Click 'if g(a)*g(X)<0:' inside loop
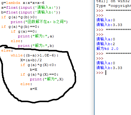Image resolution: width=131 pixels, height=115 pixels. click(x=38, y=65)
